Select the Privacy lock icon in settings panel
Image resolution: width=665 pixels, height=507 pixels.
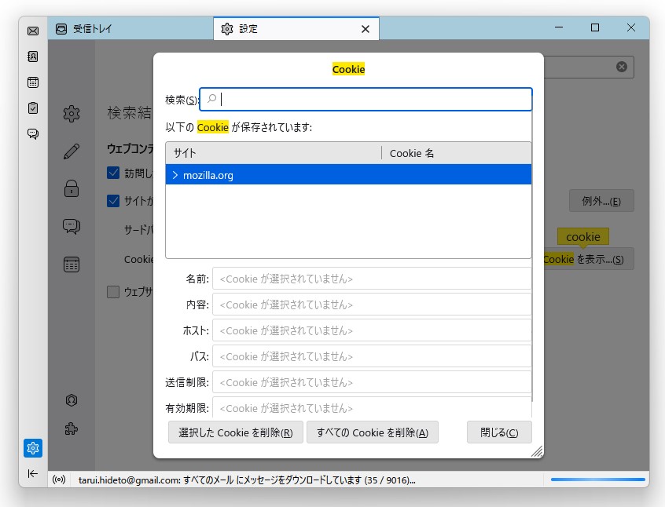pyautogui.click(x=72, y=188)
